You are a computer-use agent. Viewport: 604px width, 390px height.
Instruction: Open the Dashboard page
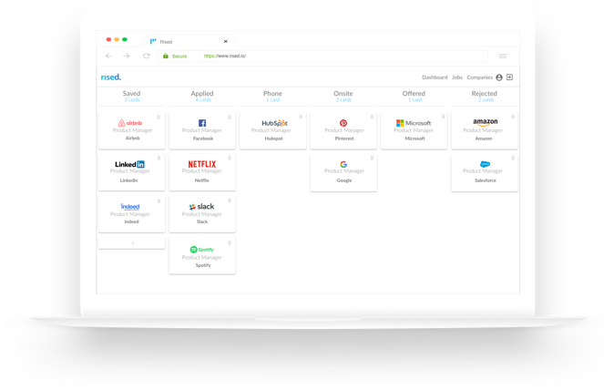pyautogui.click(x=435, y=77)
